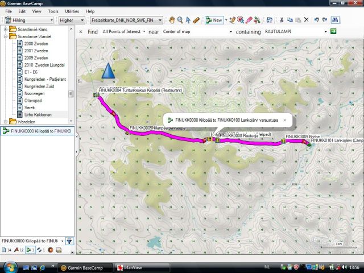The width and height of the screenshot is (364, 273).
Task: Open the Freizeitkarte map product dropdown
Action: pos(127,20)
